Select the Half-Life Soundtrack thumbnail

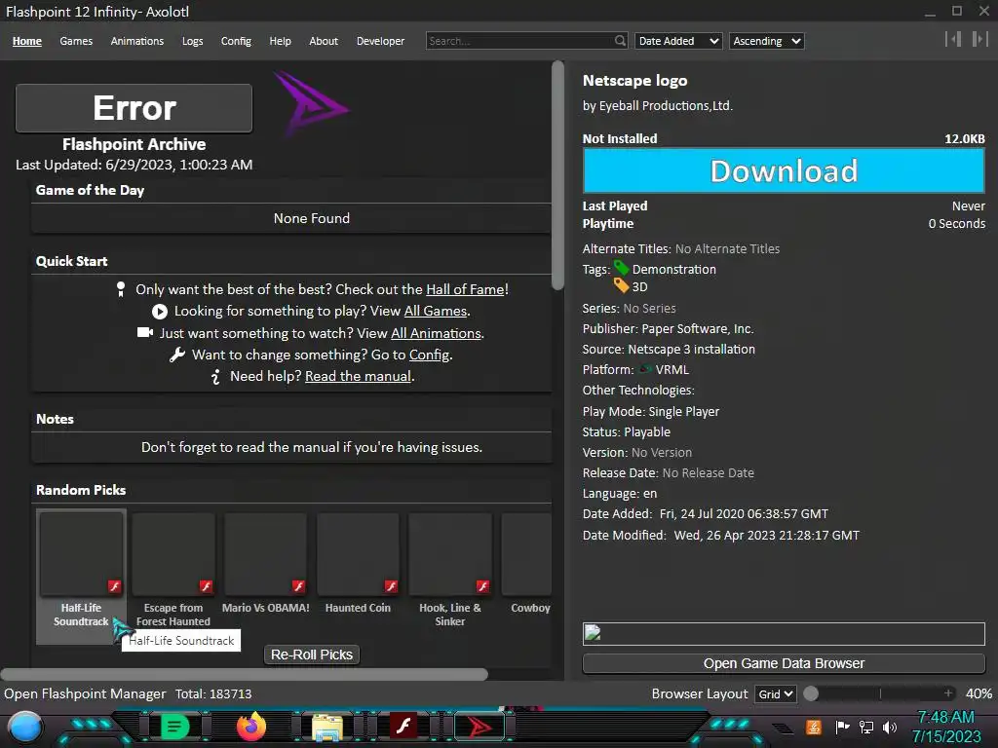coord(81,554)
